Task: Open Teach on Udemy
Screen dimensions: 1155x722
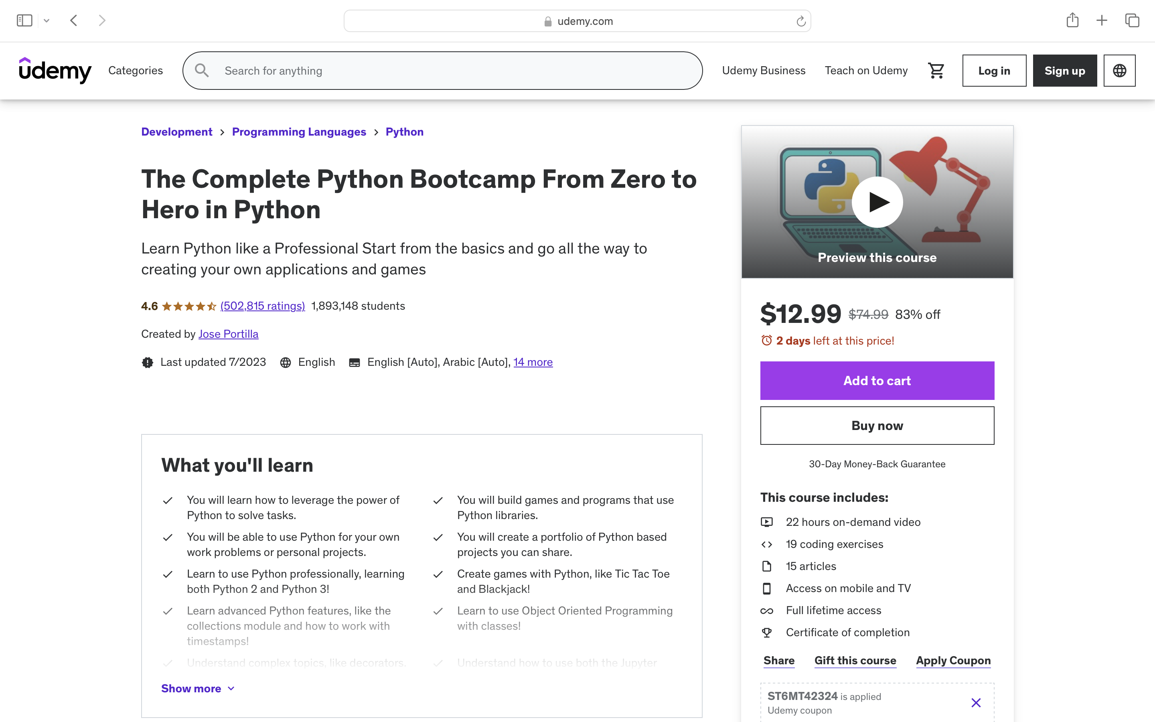Action: [x=866, y=71]
